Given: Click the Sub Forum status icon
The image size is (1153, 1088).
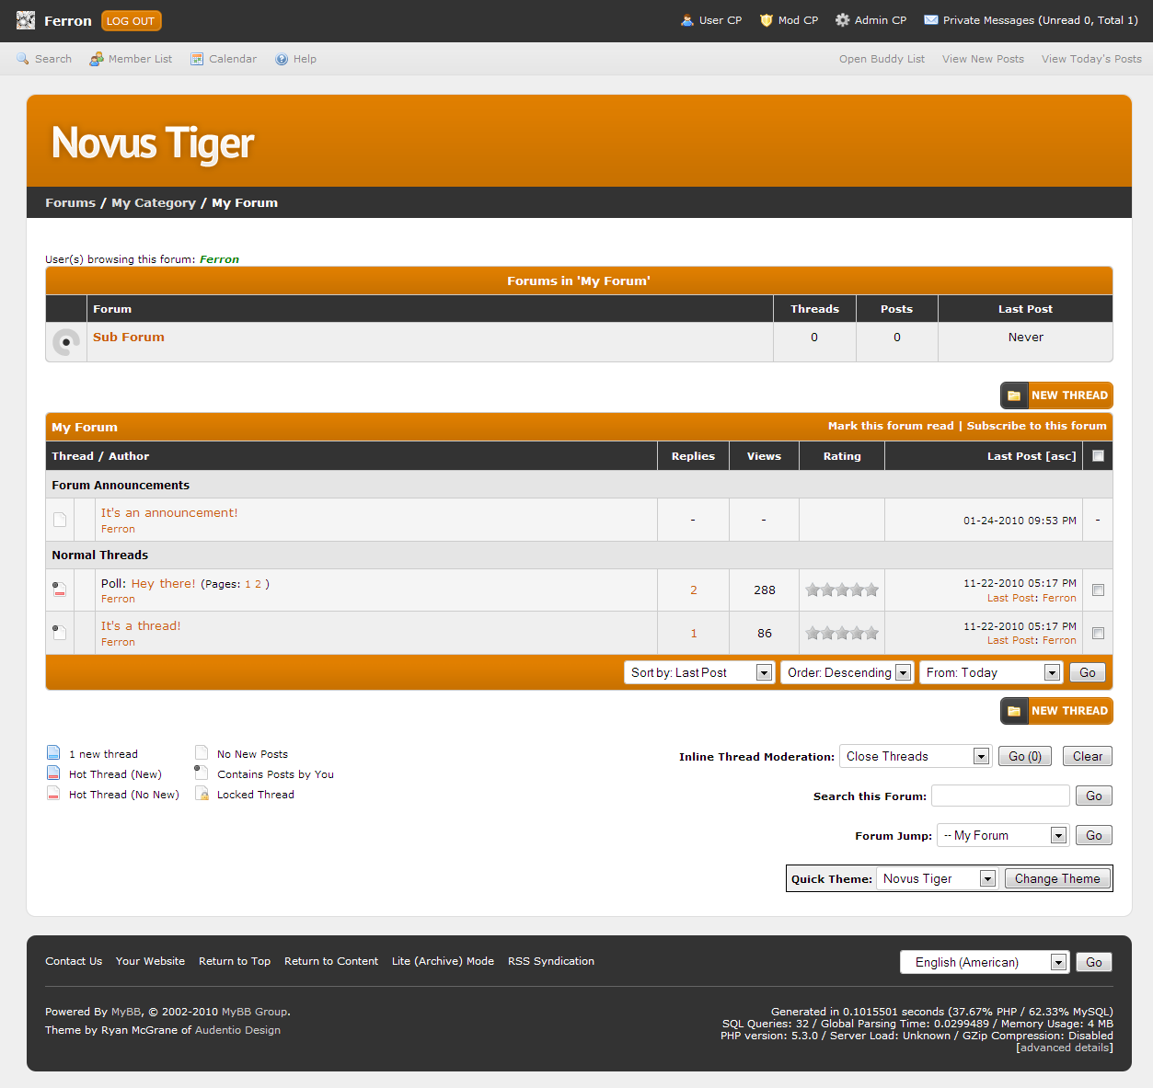Looking at the screenshot, I should [65, 342].
